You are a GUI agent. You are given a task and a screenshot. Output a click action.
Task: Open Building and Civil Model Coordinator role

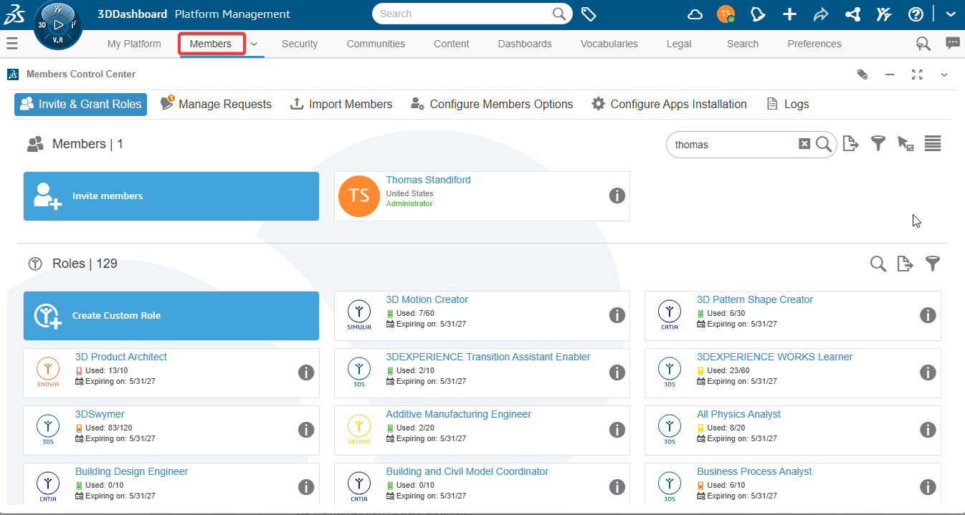[x=467, y=471]
